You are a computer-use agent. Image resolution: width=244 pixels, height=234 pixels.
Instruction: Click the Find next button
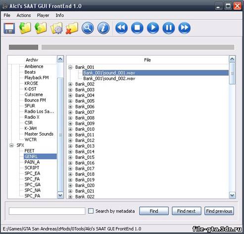(x=187, y=211)
